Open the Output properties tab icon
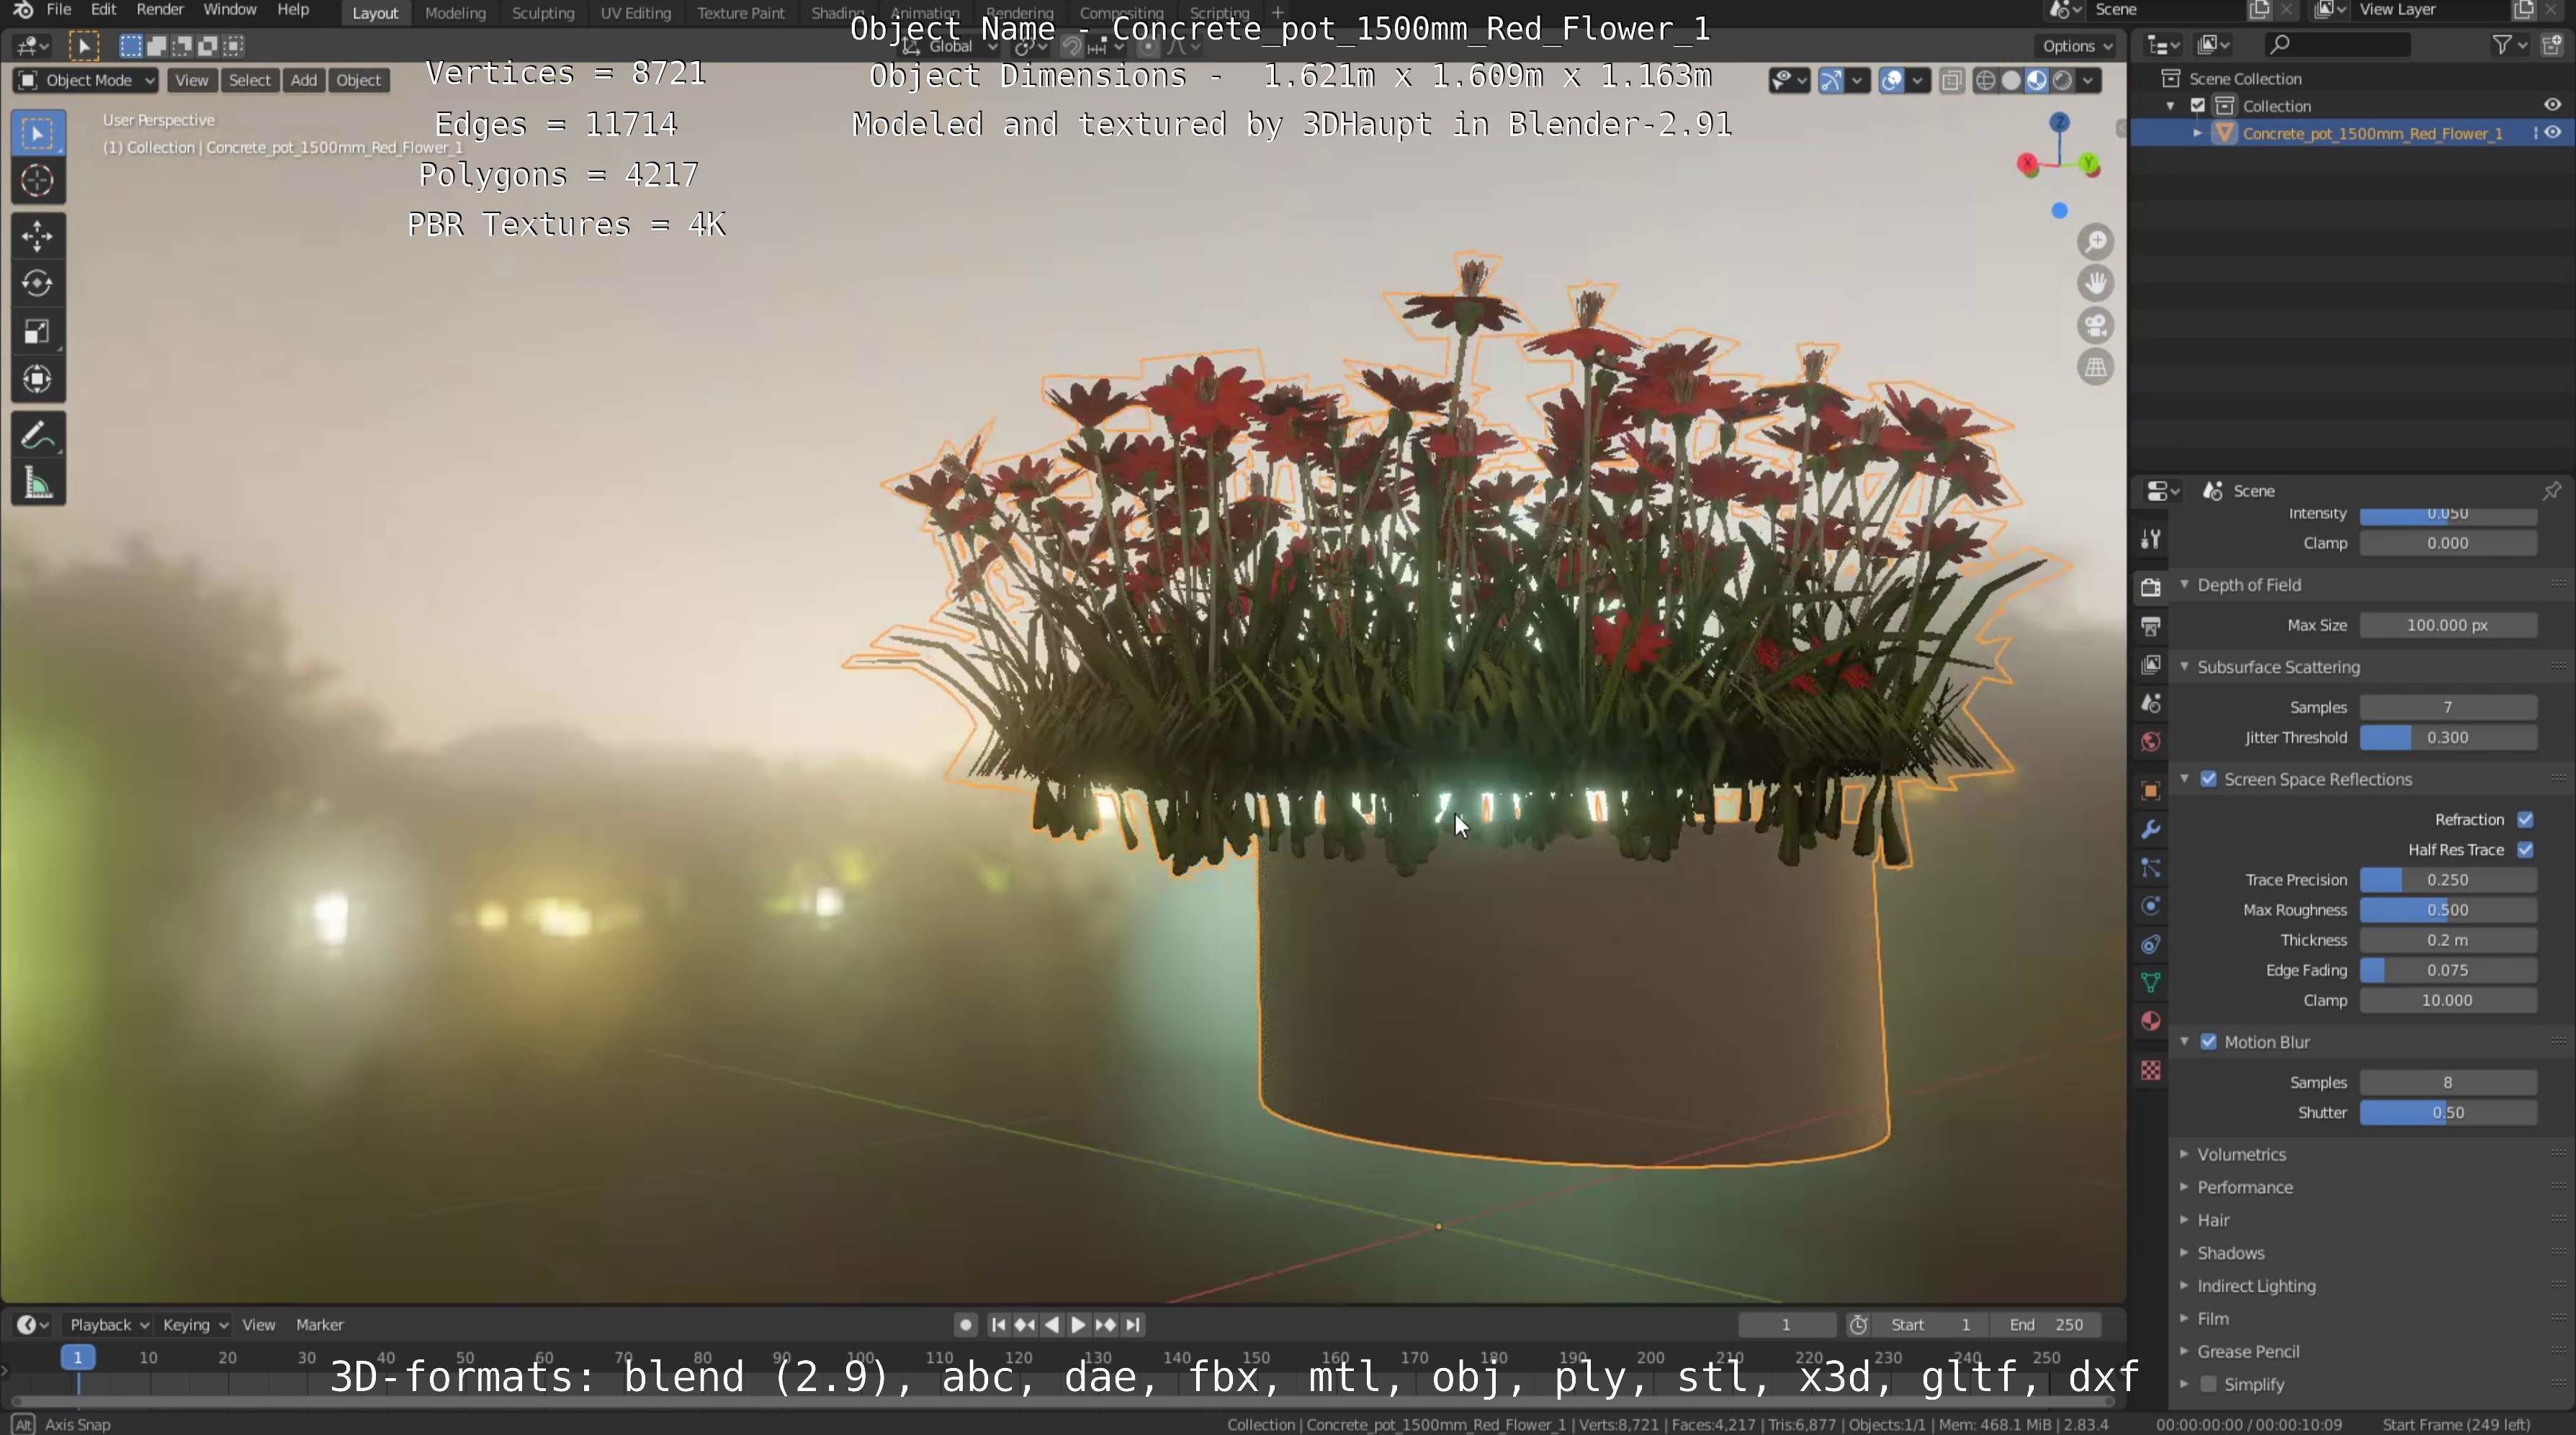This screenshot has width=2576, height=1435. [2151, 627]
